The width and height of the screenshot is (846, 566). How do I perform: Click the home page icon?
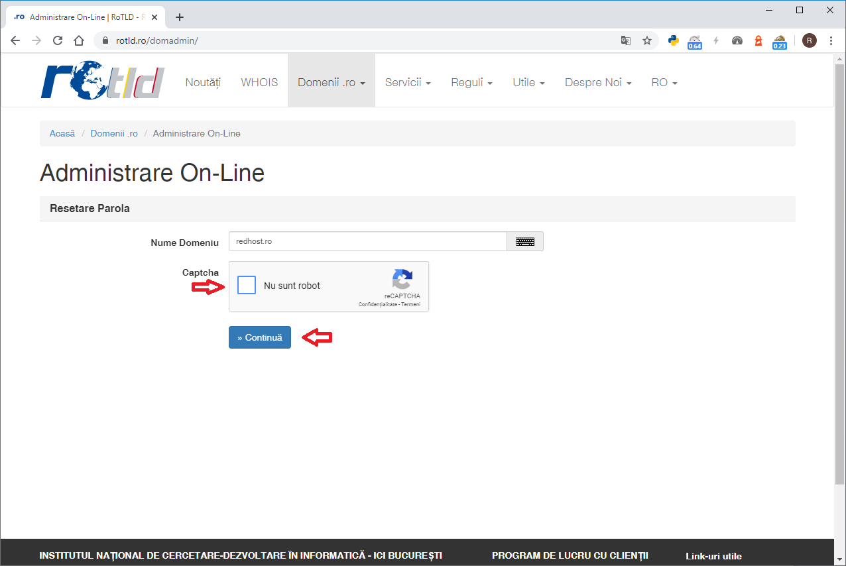coord(79,40)
